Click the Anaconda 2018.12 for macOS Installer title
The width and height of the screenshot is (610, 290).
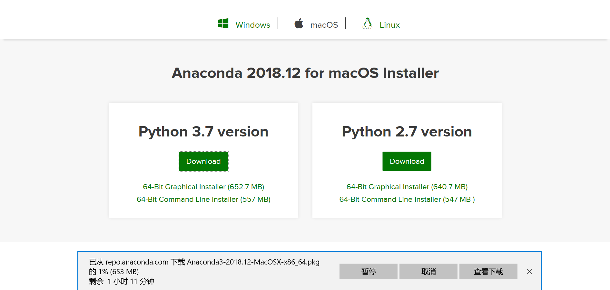point(305,73)
